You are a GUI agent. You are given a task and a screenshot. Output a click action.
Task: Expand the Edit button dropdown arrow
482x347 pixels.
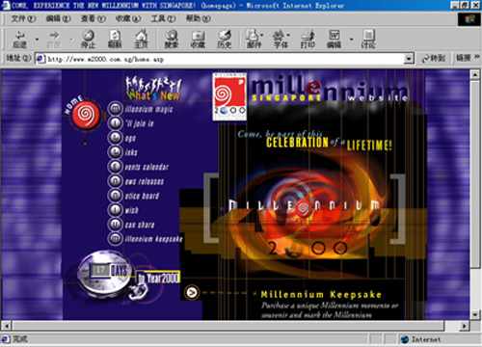point(352,40)
